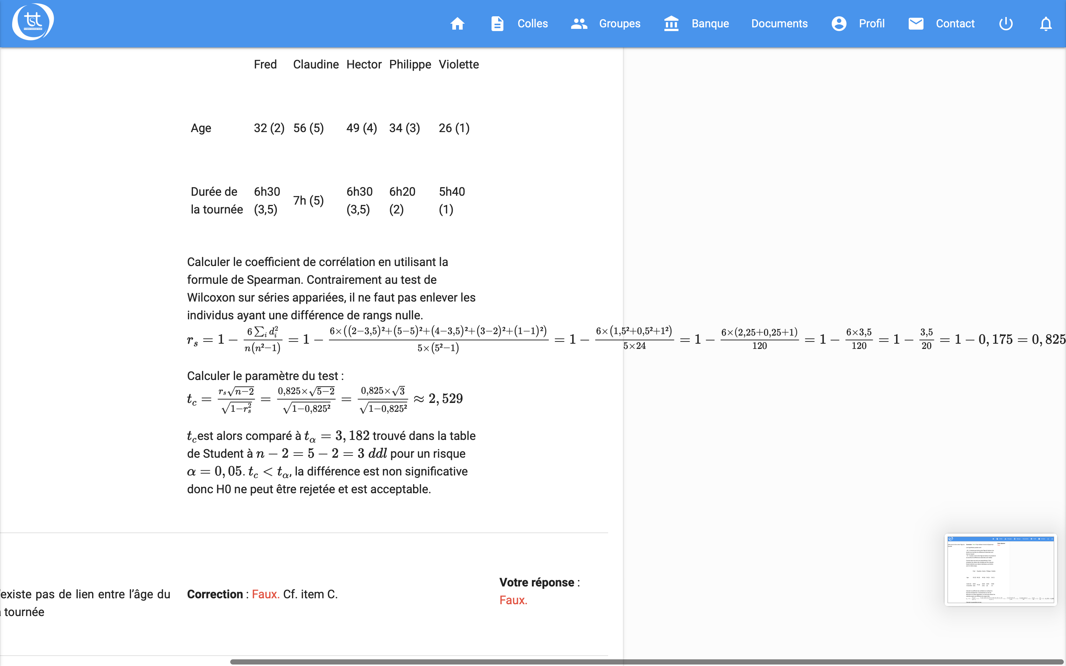Click the horizontal scrollbar at bottom
The width and height of the screenshot is (1066, 666).
[647, 662]
